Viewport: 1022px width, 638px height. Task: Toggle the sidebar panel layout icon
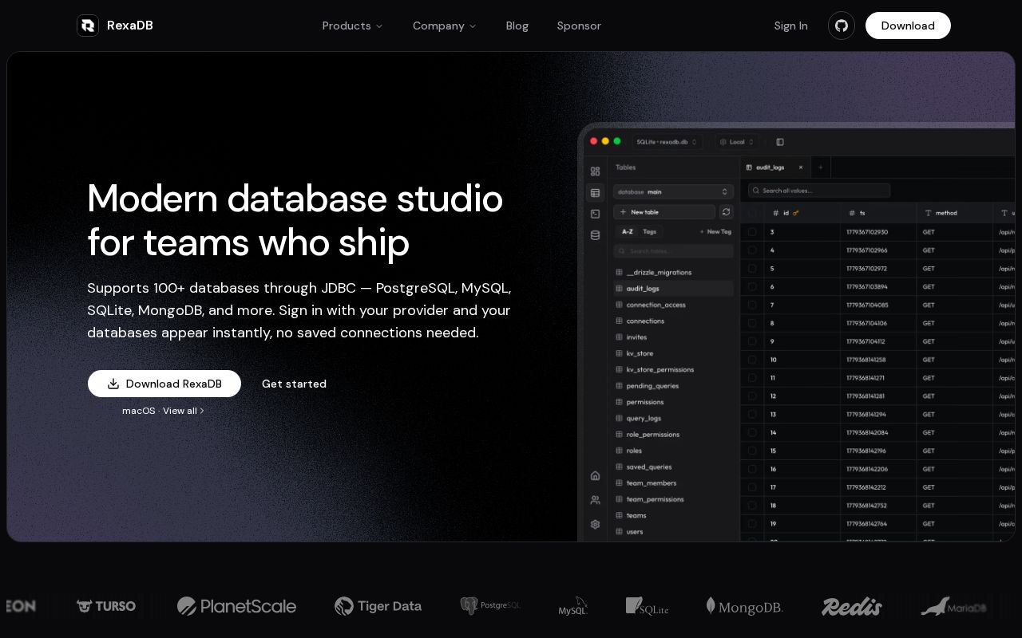[x=780, y=142]
